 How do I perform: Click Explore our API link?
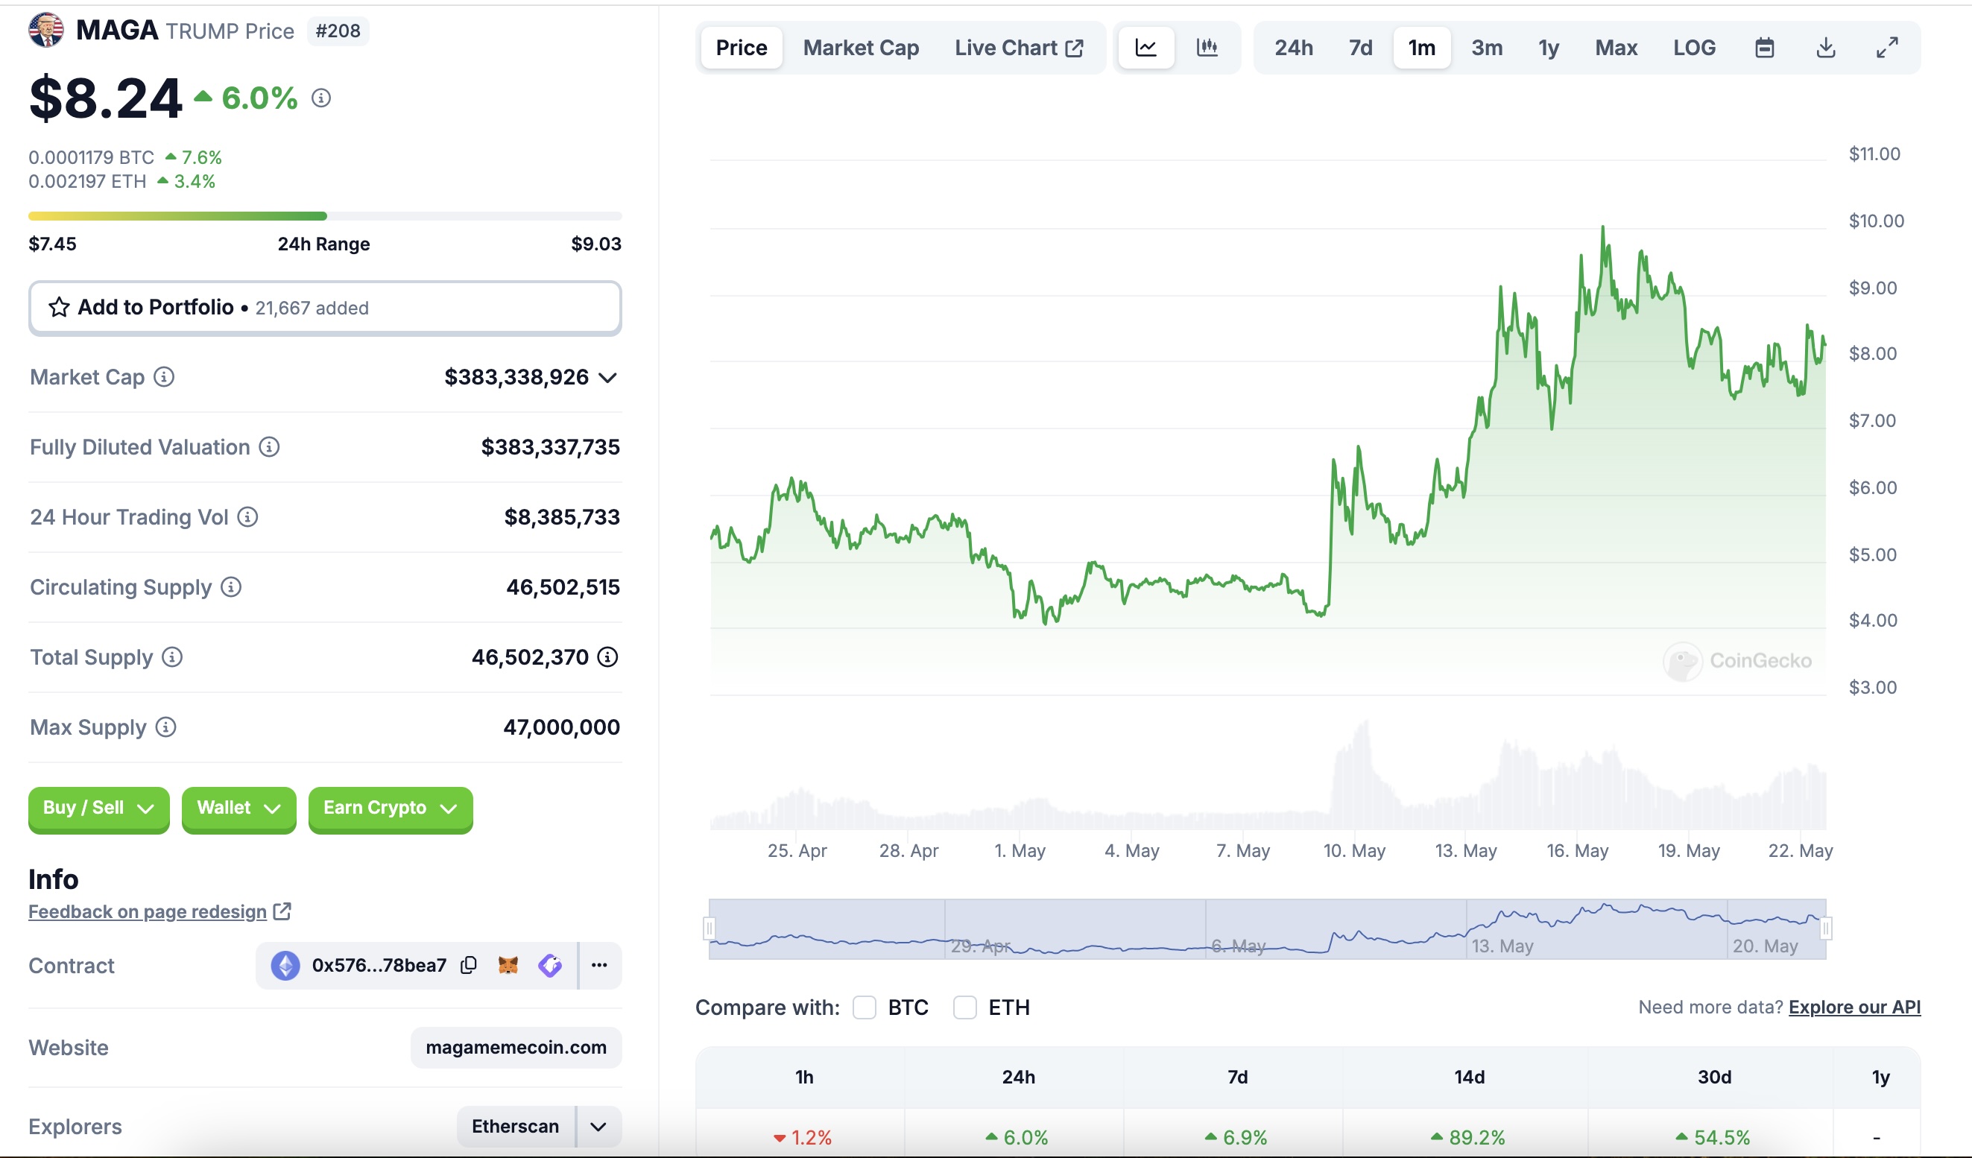pos(1854,1007)
